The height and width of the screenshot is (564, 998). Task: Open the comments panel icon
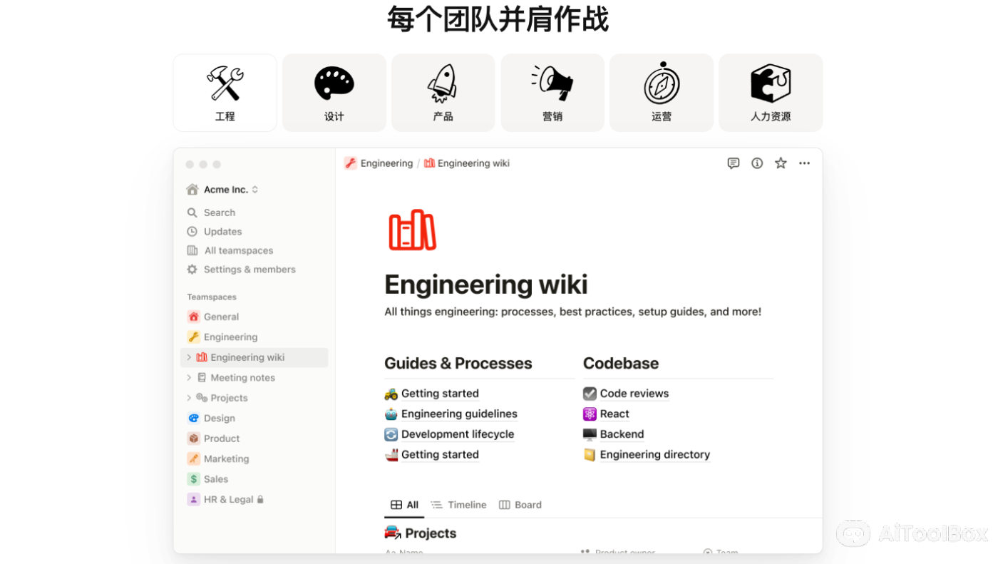tap(733, 163)
